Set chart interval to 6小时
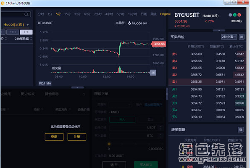The width and height of the screenshot is (250, 168). point(120,14)
